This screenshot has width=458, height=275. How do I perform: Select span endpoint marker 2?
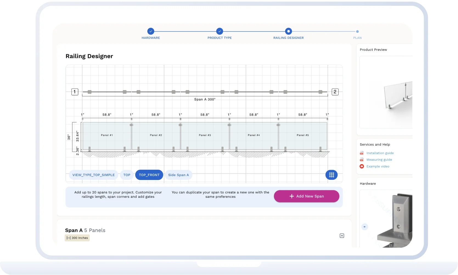pos(335,91)
